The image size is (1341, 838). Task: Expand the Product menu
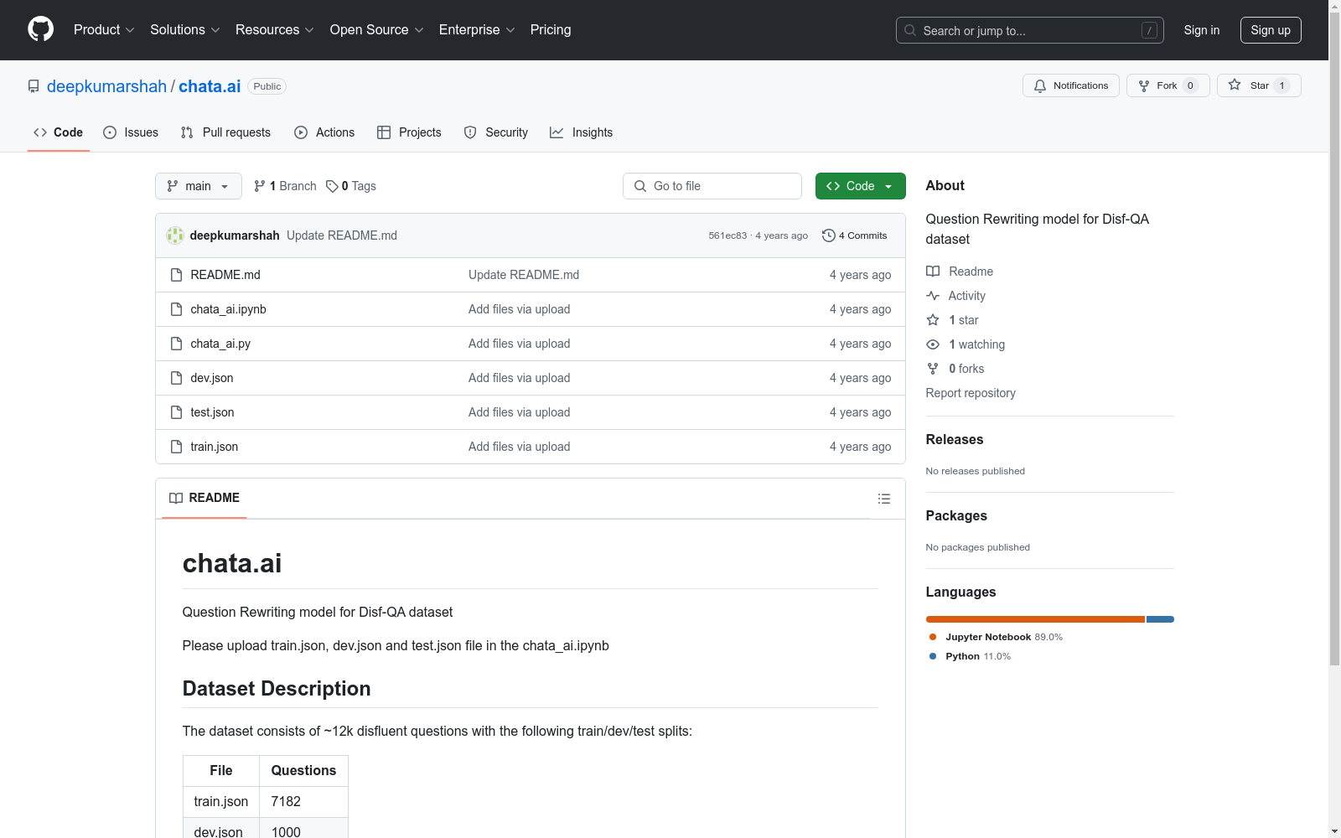(104, 30)
